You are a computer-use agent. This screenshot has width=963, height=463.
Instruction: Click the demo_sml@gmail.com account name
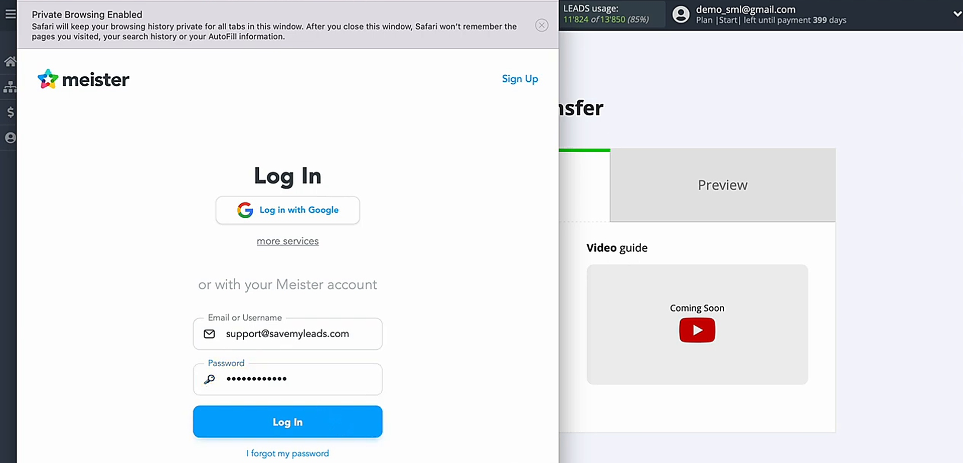(745, 10)
